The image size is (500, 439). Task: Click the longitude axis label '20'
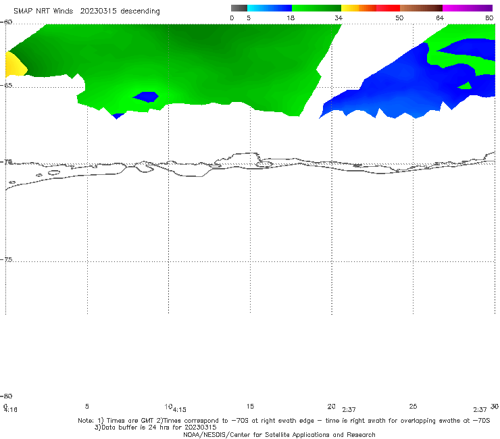coord(331,407)
